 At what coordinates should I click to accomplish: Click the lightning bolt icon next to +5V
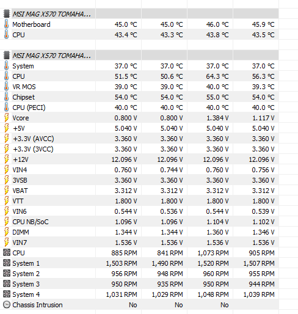7,128
